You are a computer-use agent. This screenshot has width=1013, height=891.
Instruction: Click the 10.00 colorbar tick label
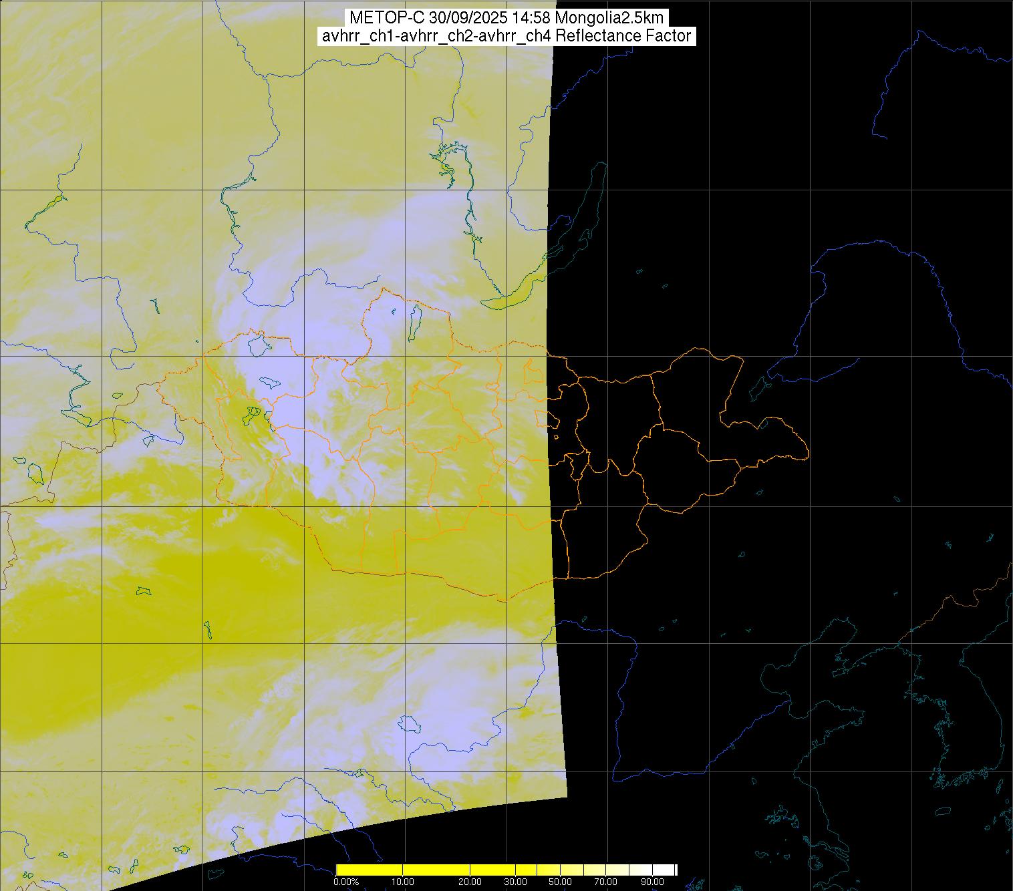[402, 882]
